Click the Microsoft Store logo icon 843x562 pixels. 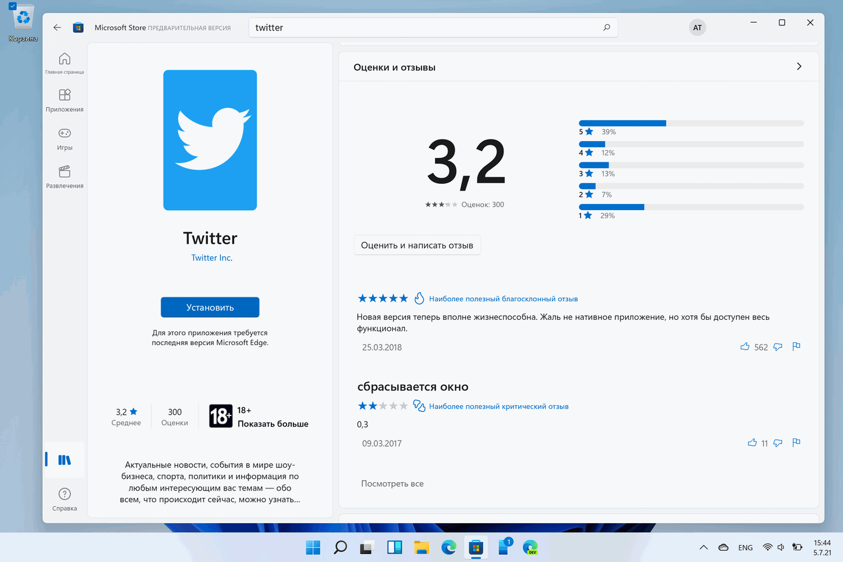pyautogui.click(x=78, y=28)
